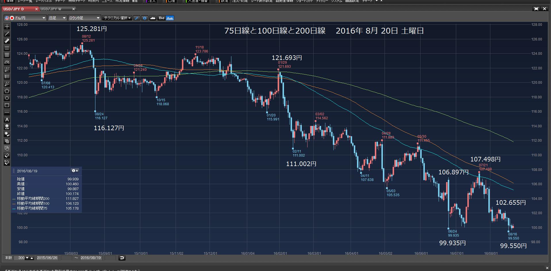
Task: Select the crosshair cursor tool
Action: (x=7, y=26)
